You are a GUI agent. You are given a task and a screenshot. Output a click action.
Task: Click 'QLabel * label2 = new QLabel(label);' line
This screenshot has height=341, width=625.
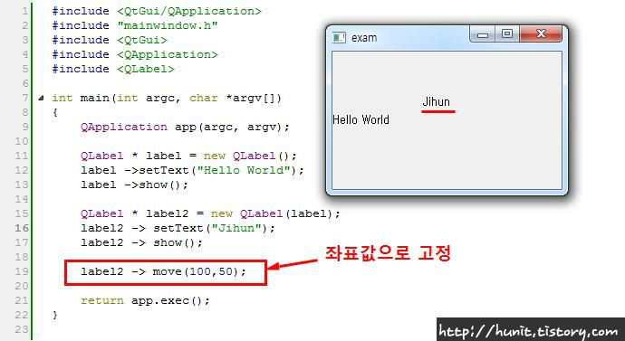point(210,213)
